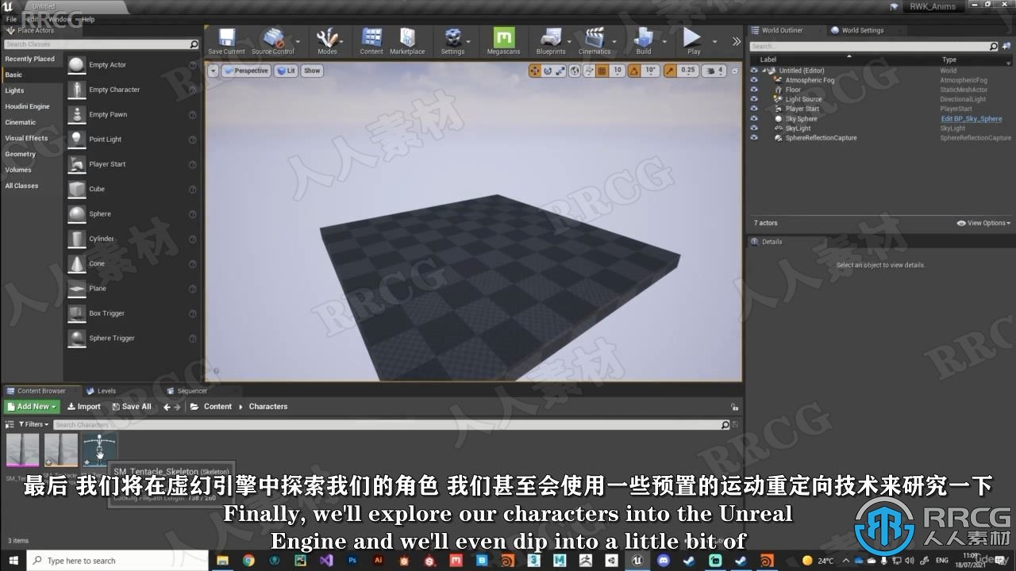1016x571 pixels.
Task: Open Filters dropdown in Content Browser
Action: [32, 424]
